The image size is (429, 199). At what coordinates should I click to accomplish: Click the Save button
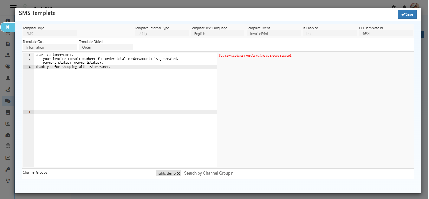407,14
